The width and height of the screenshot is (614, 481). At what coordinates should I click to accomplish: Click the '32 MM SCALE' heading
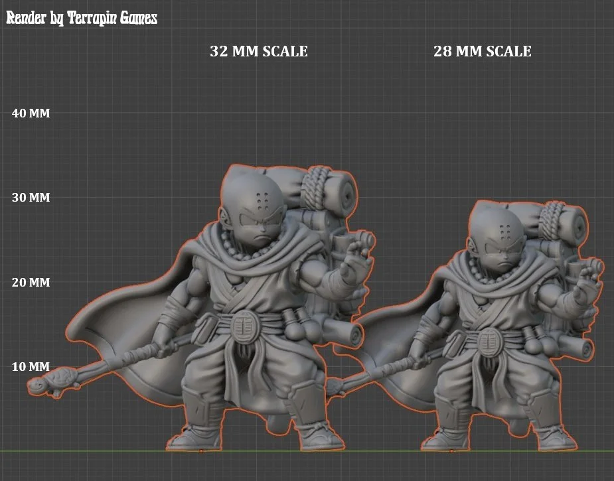click(259, 51)
